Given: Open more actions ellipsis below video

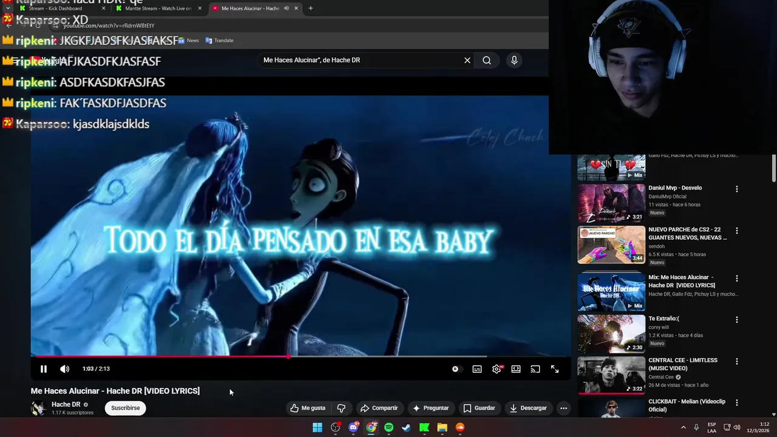Looking at the screenshot, I should click(563, 408).
